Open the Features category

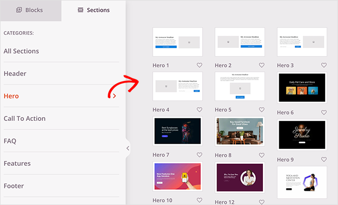61,163
